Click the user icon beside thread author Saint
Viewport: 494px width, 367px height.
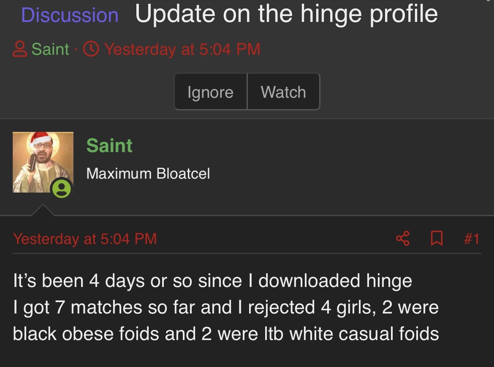click(20, 50)
